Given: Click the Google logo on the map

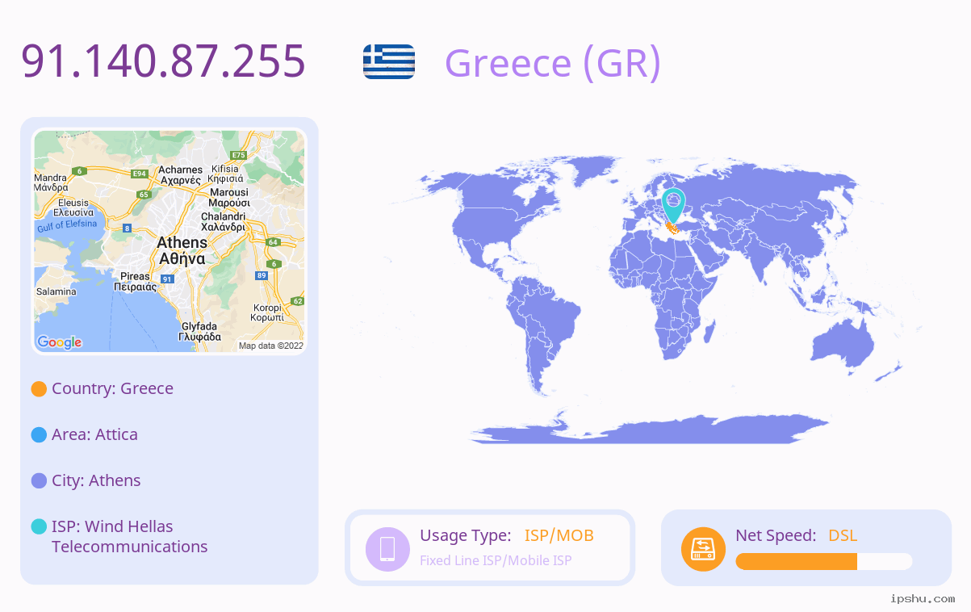Looking at the screenshot, I should (60, 342).
